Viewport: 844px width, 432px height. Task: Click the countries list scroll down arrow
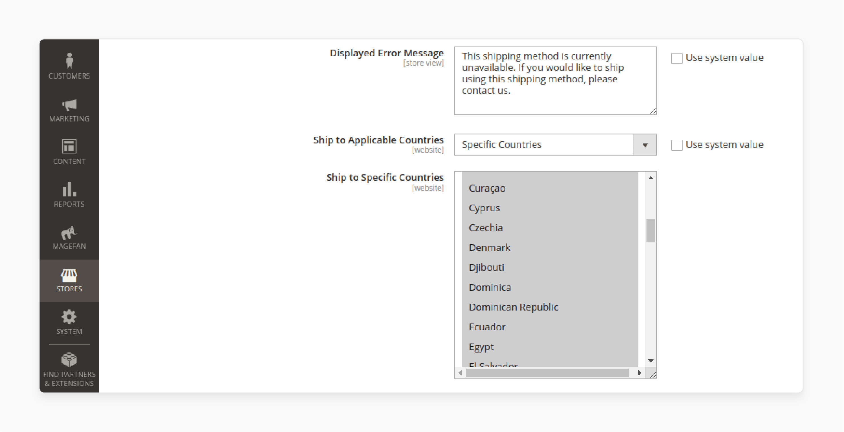[651, 361]
